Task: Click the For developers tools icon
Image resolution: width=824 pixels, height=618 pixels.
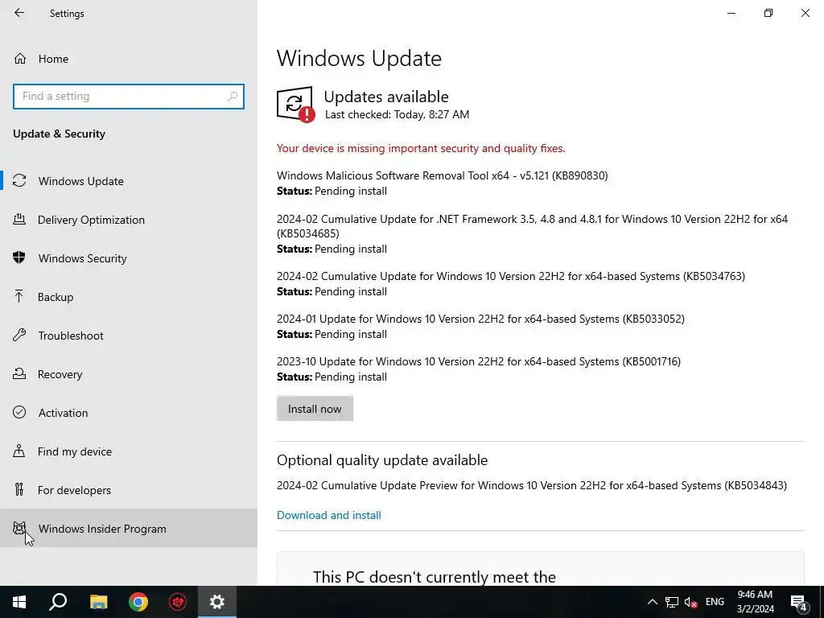Action: coord(19,489)
